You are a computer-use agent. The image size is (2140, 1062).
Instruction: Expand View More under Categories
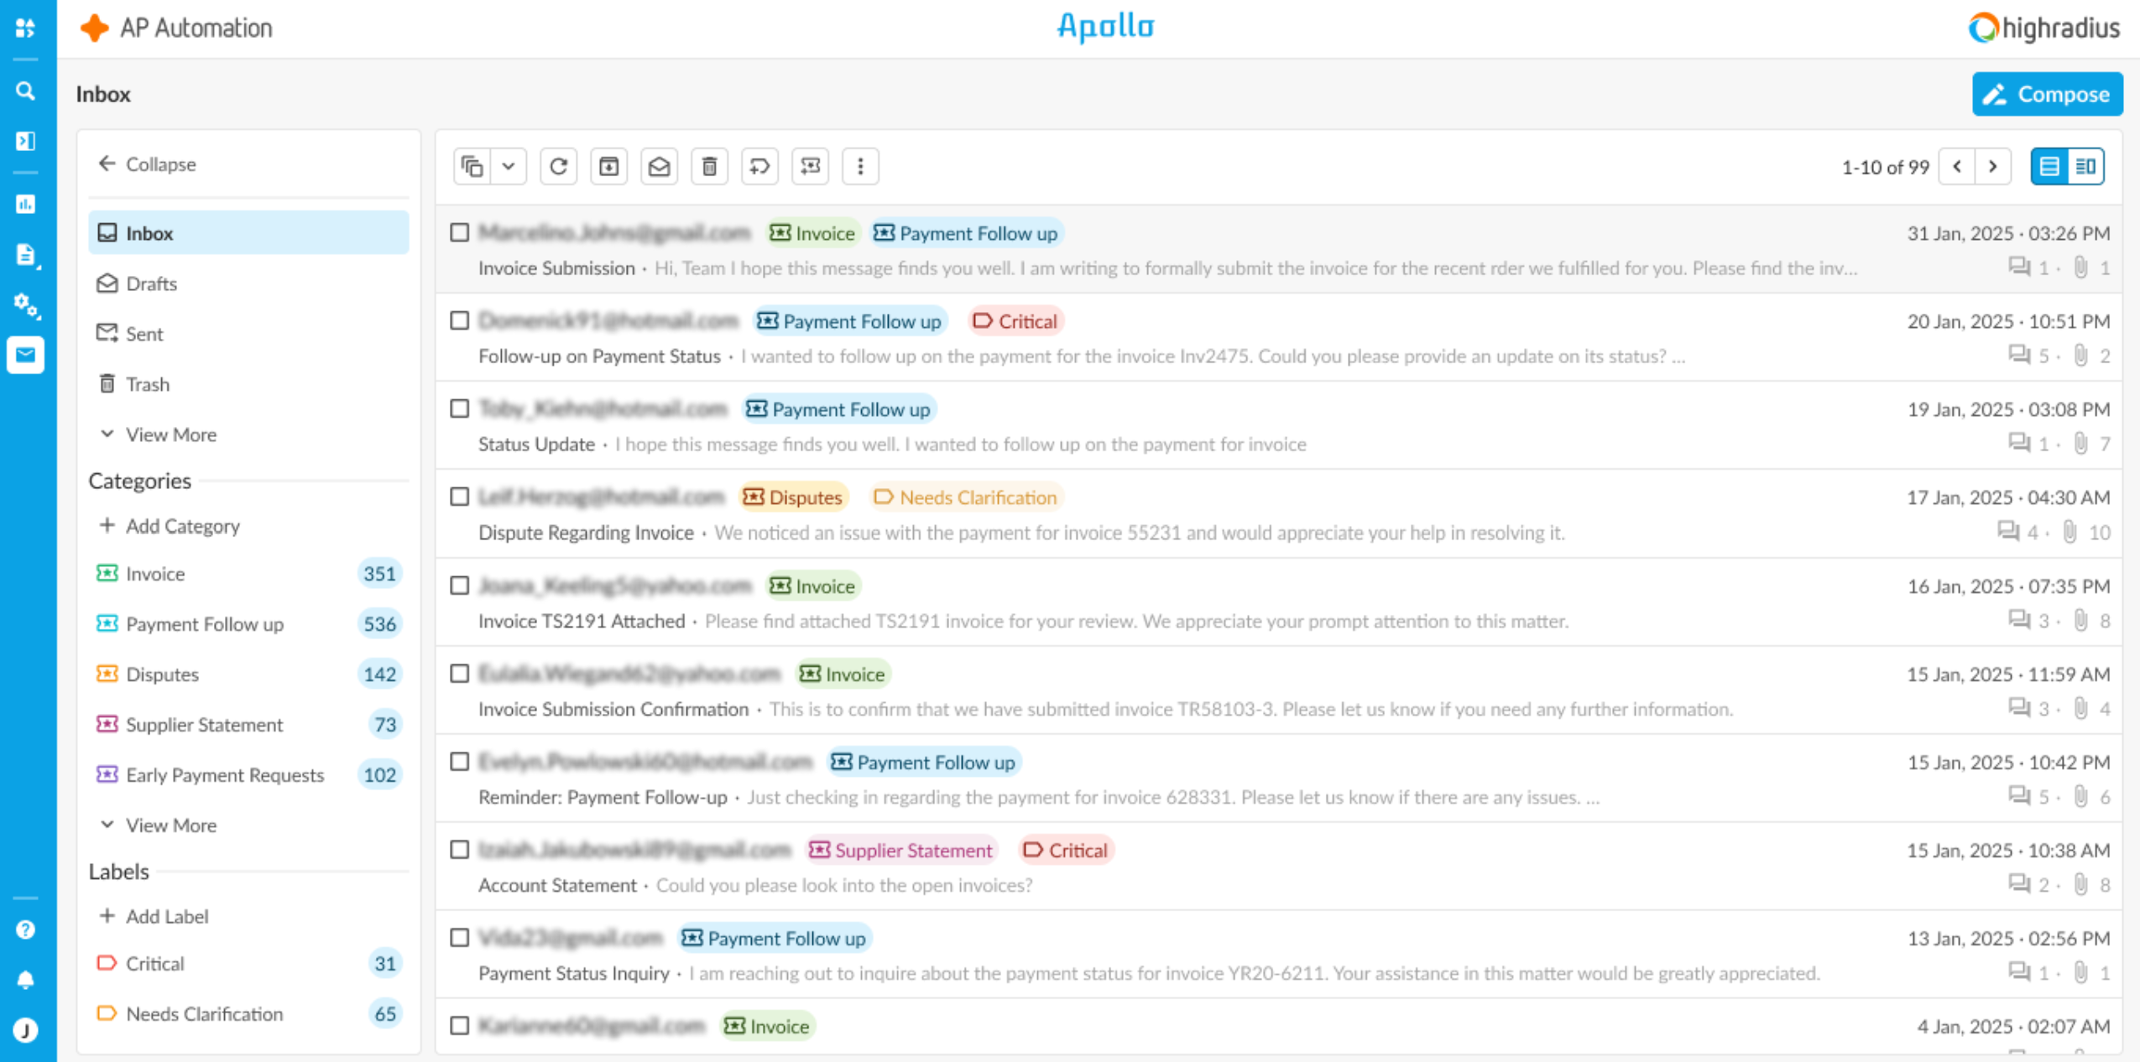[170, 825]
